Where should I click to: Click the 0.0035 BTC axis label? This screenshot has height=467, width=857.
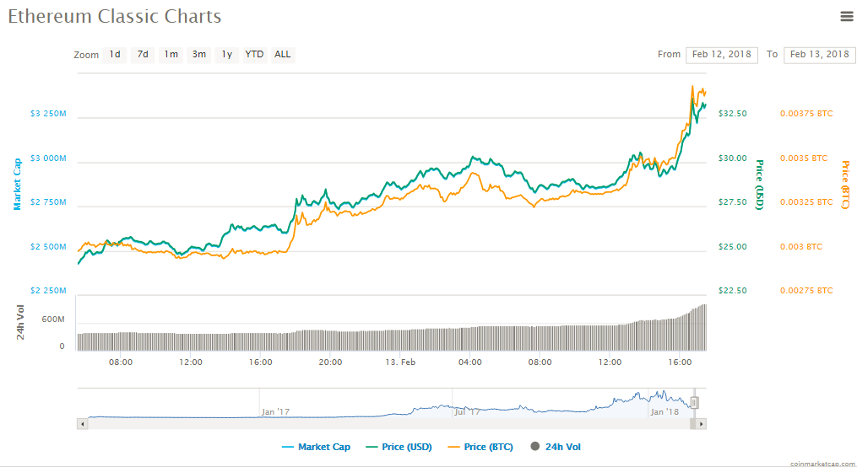804,158
